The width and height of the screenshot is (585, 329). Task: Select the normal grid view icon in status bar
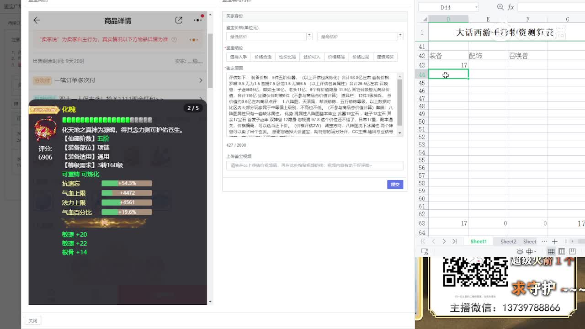(x=551, y=251)
